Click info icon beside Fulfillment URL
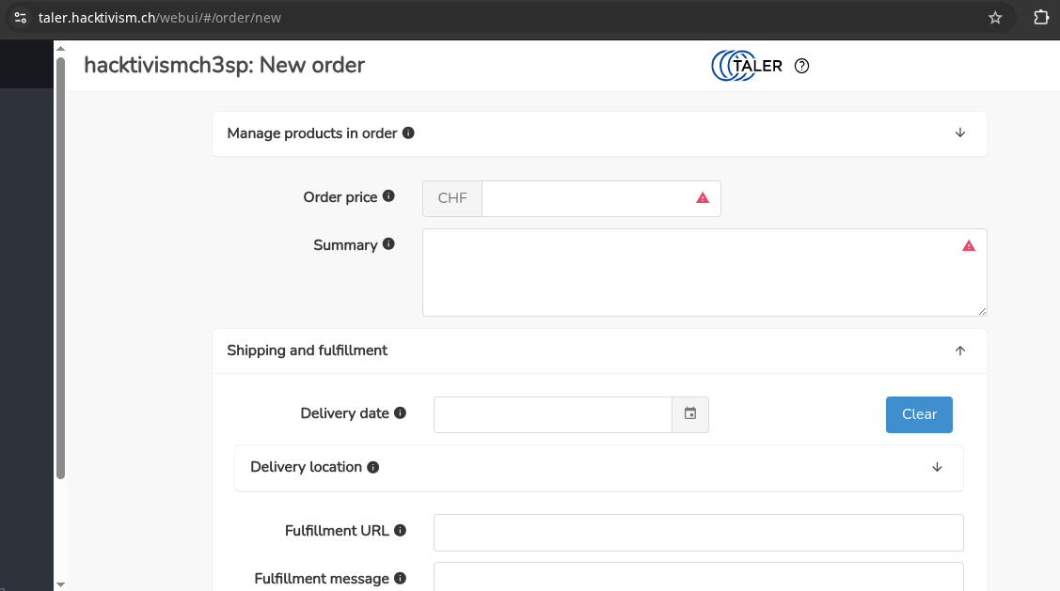1060x591 pixels. click(x=400, y=531)
